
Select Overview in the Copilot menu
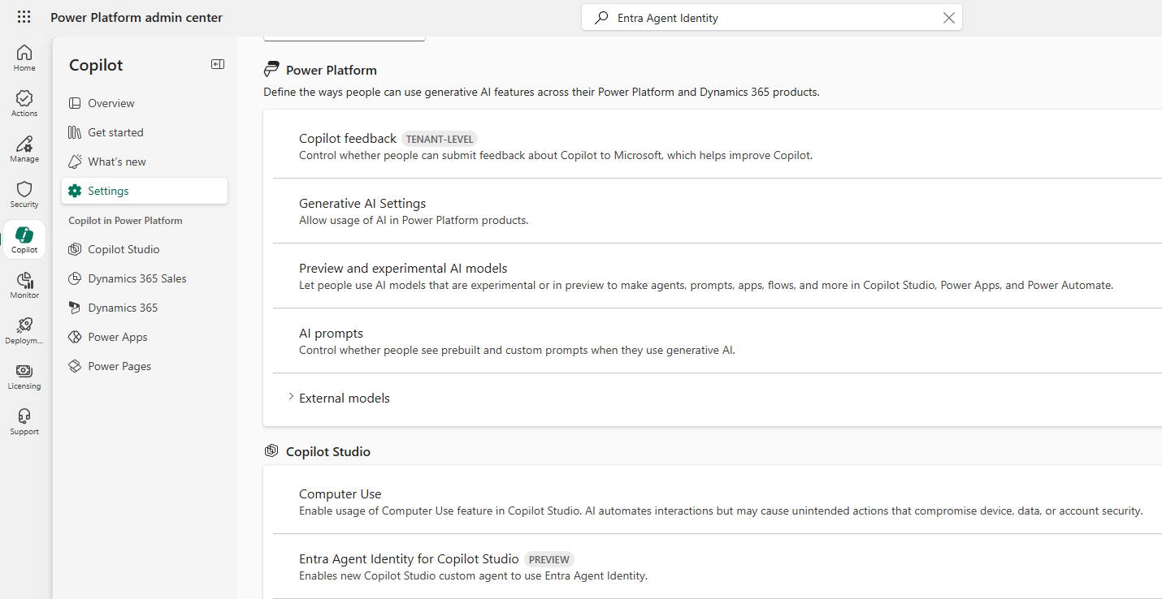click(x=111, y=103)
